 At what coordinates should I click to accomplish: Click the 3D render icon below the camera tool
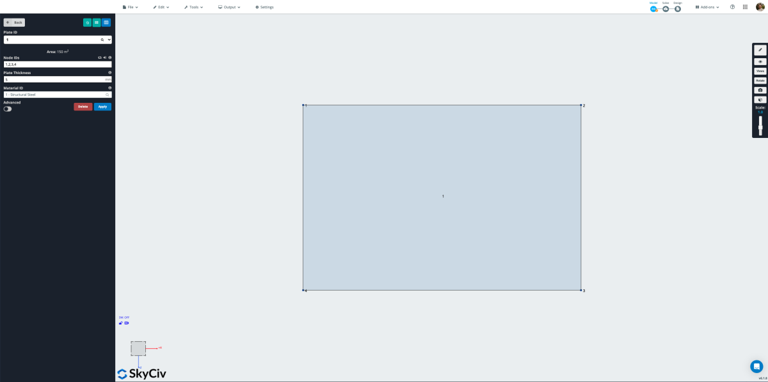click(x=760, y=100)
